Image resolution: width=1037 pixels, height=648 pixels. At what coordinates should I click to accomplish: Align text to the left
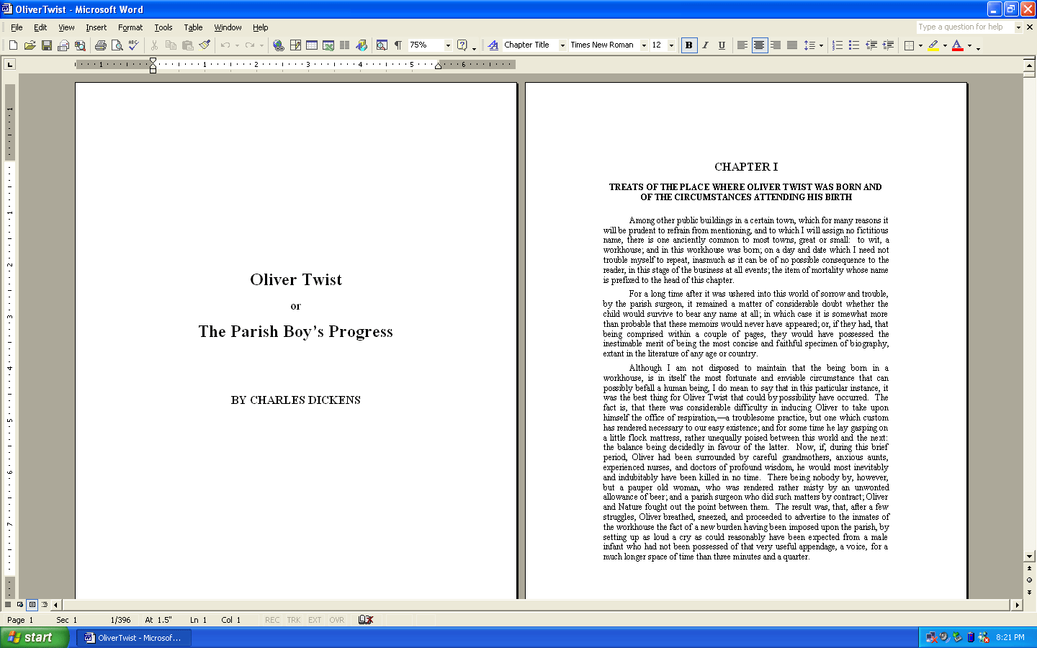(742, 45)
